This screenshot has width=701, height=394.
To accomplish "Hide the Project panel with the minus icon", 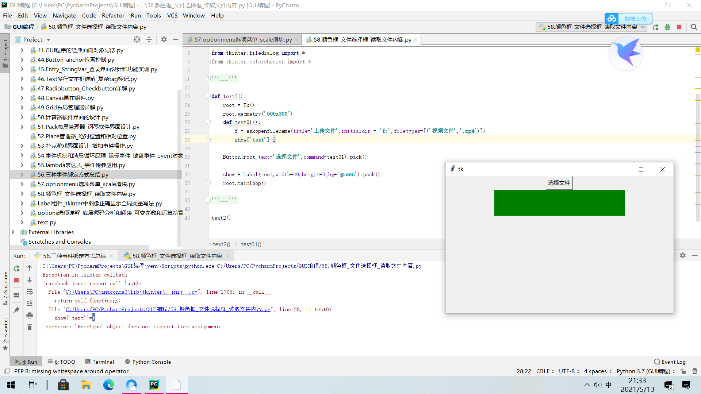I will [x=176, y=39].
